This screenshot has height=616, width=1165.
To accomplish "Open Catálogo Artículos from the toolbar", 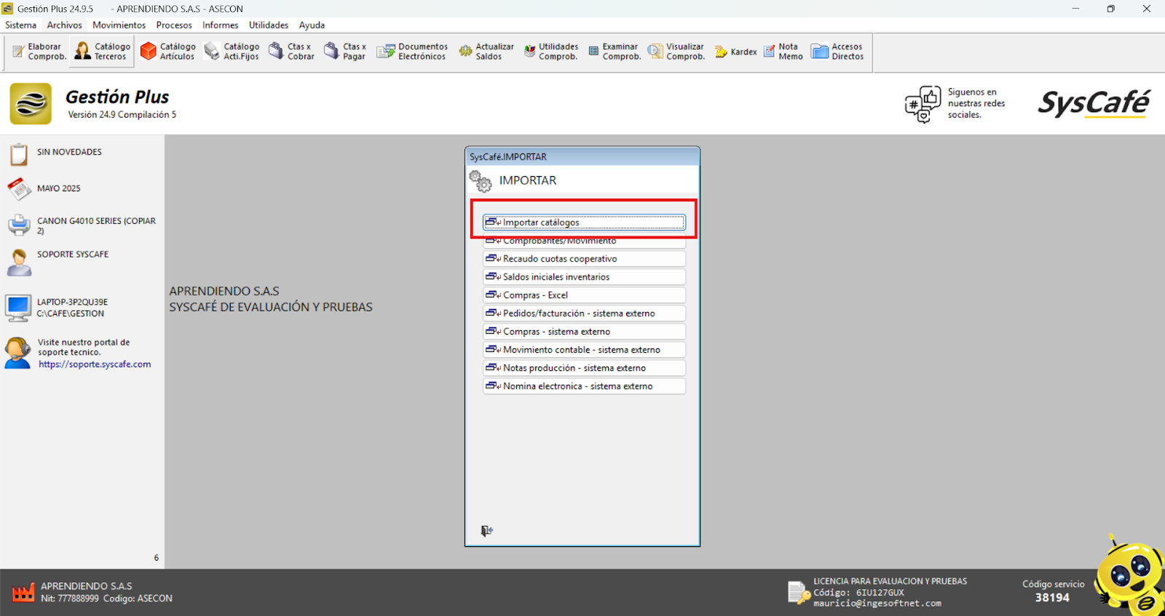I will (x=168, y=52).
